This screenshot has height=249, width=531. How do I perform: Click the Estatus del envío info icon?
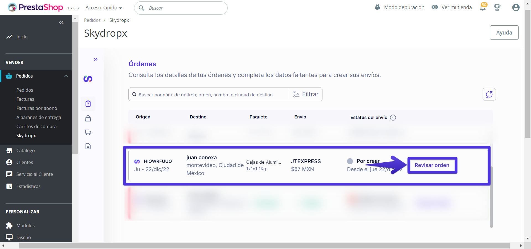(393, 118)
